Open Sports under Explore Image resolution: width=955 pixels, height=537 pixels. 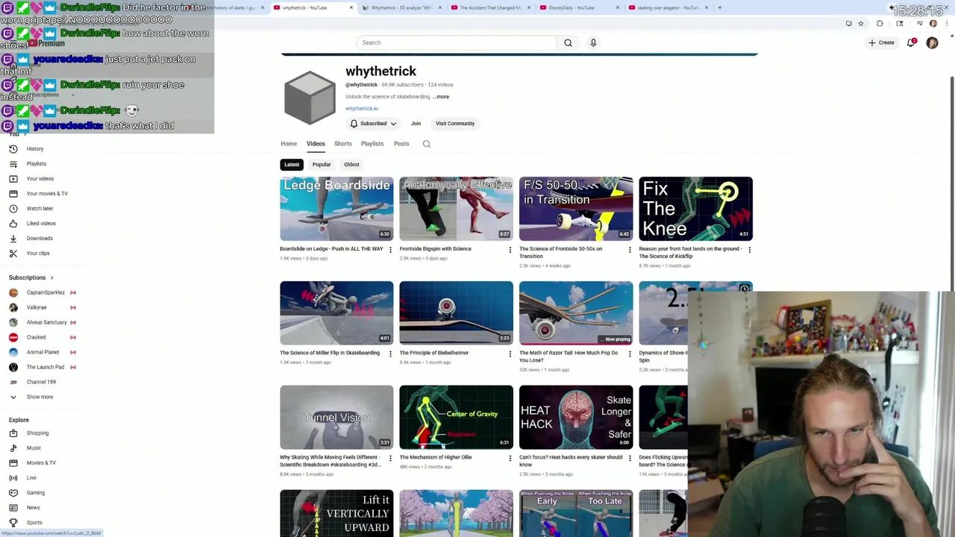(34, 522)
